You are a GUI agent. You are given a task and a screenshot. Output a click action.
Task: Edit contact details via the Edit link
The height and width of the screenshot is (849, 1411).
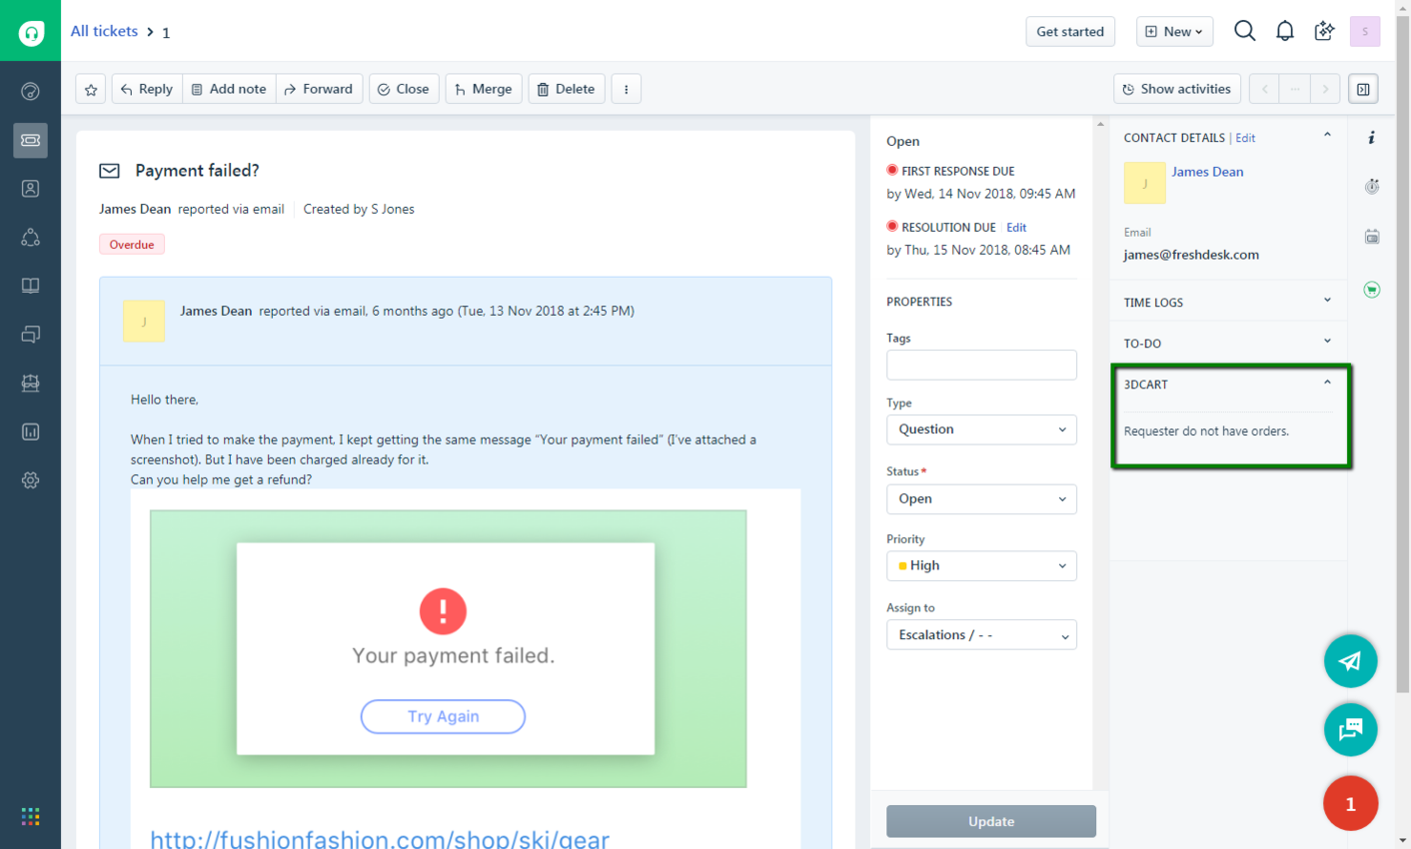point(1245,137)
